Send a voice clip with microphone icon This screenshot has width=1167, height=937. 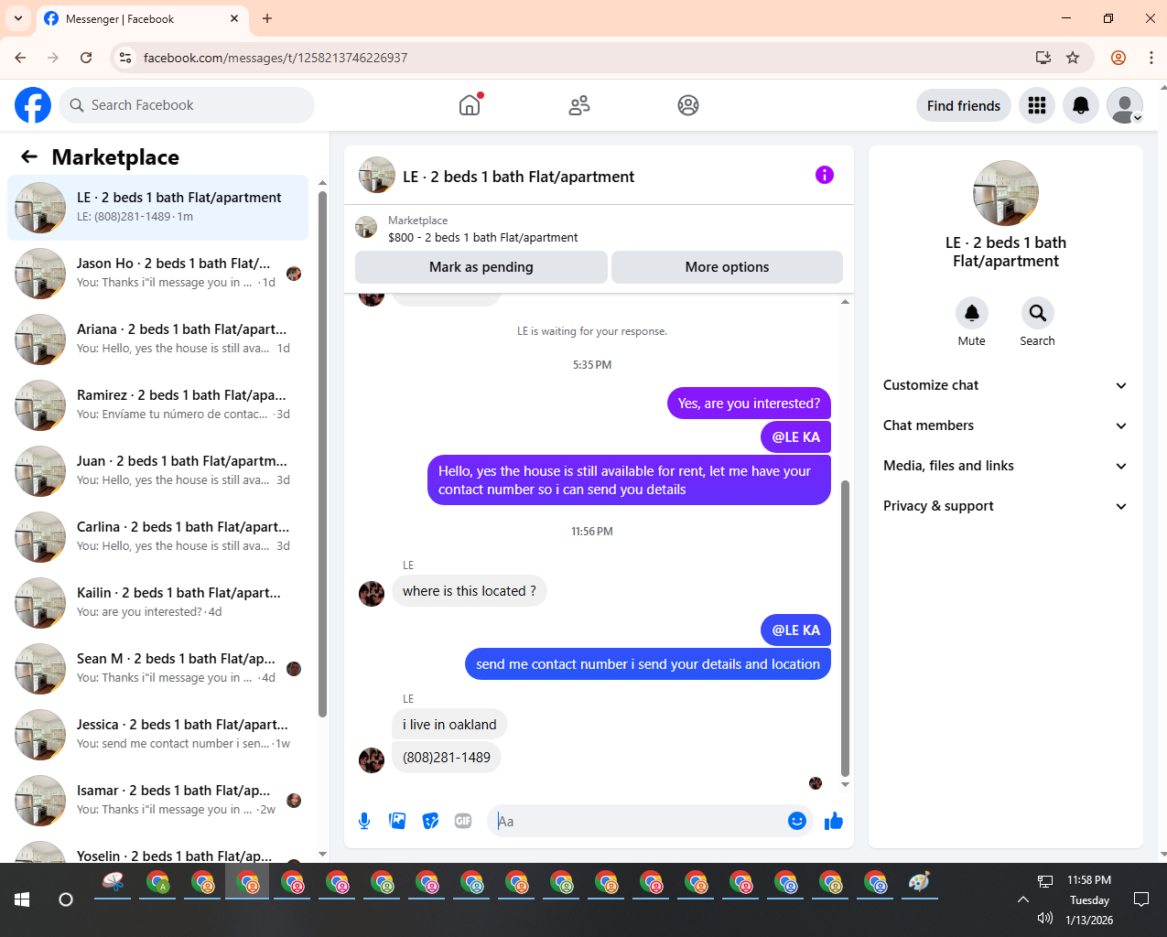(364, 821)
